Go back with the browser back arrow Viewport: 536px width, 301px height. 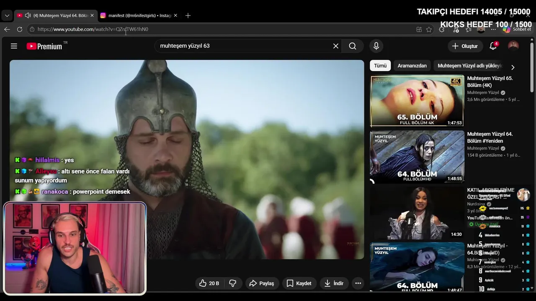tap(7, 29)
